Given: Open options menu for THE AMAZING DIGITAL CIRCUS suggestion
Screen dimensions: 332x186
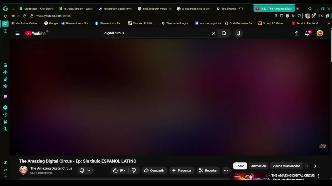Looking at the screenshot, I should click(319, 176).
